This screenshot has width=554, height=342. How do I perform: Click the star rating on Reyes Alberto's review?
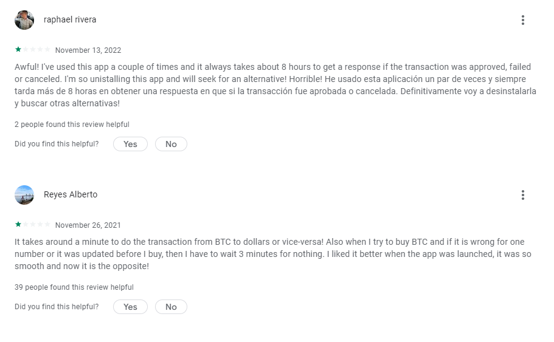pyautogui.click(x=32, y=225)
